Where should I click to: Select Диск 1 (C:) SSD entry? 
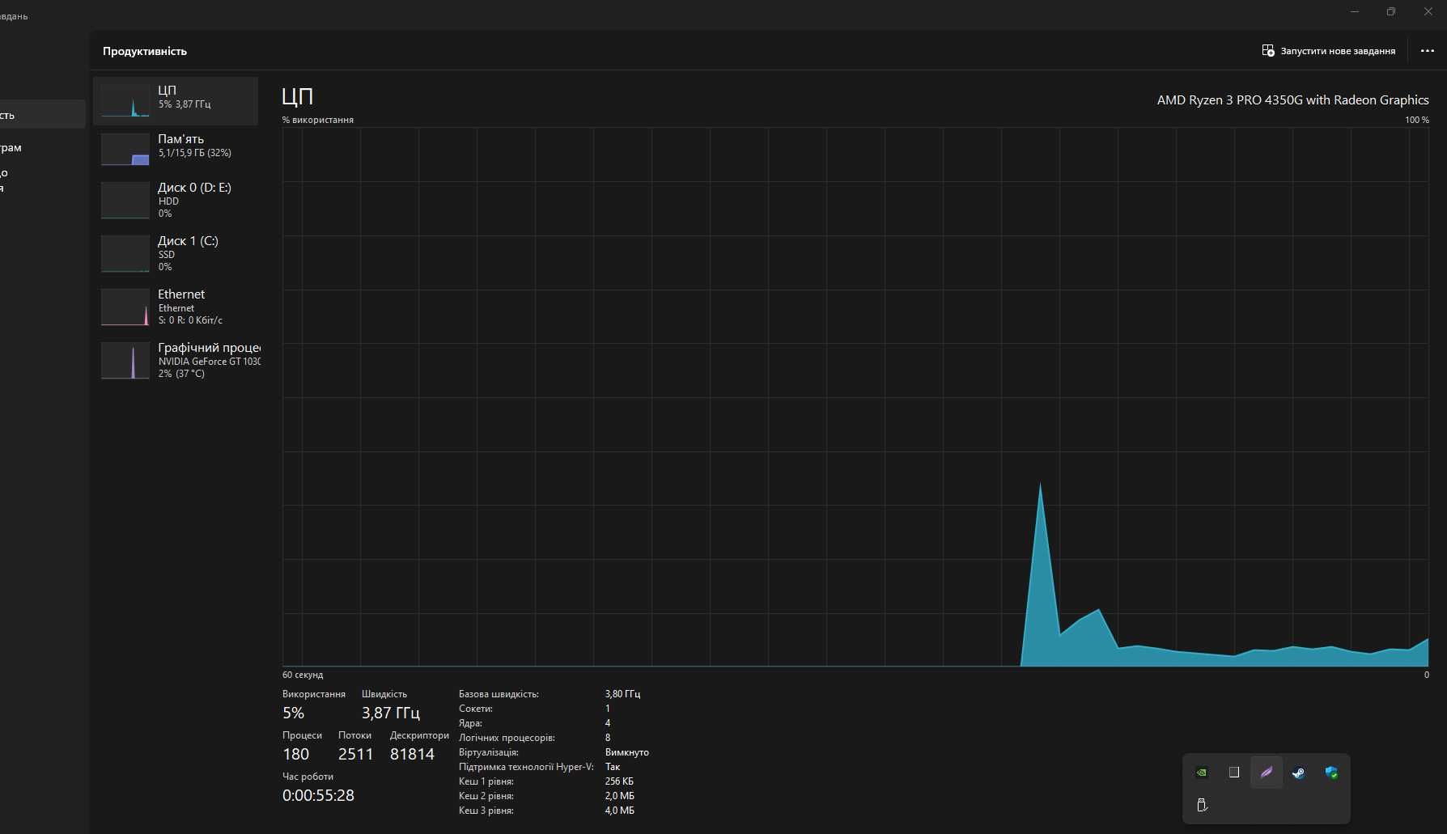176,253
